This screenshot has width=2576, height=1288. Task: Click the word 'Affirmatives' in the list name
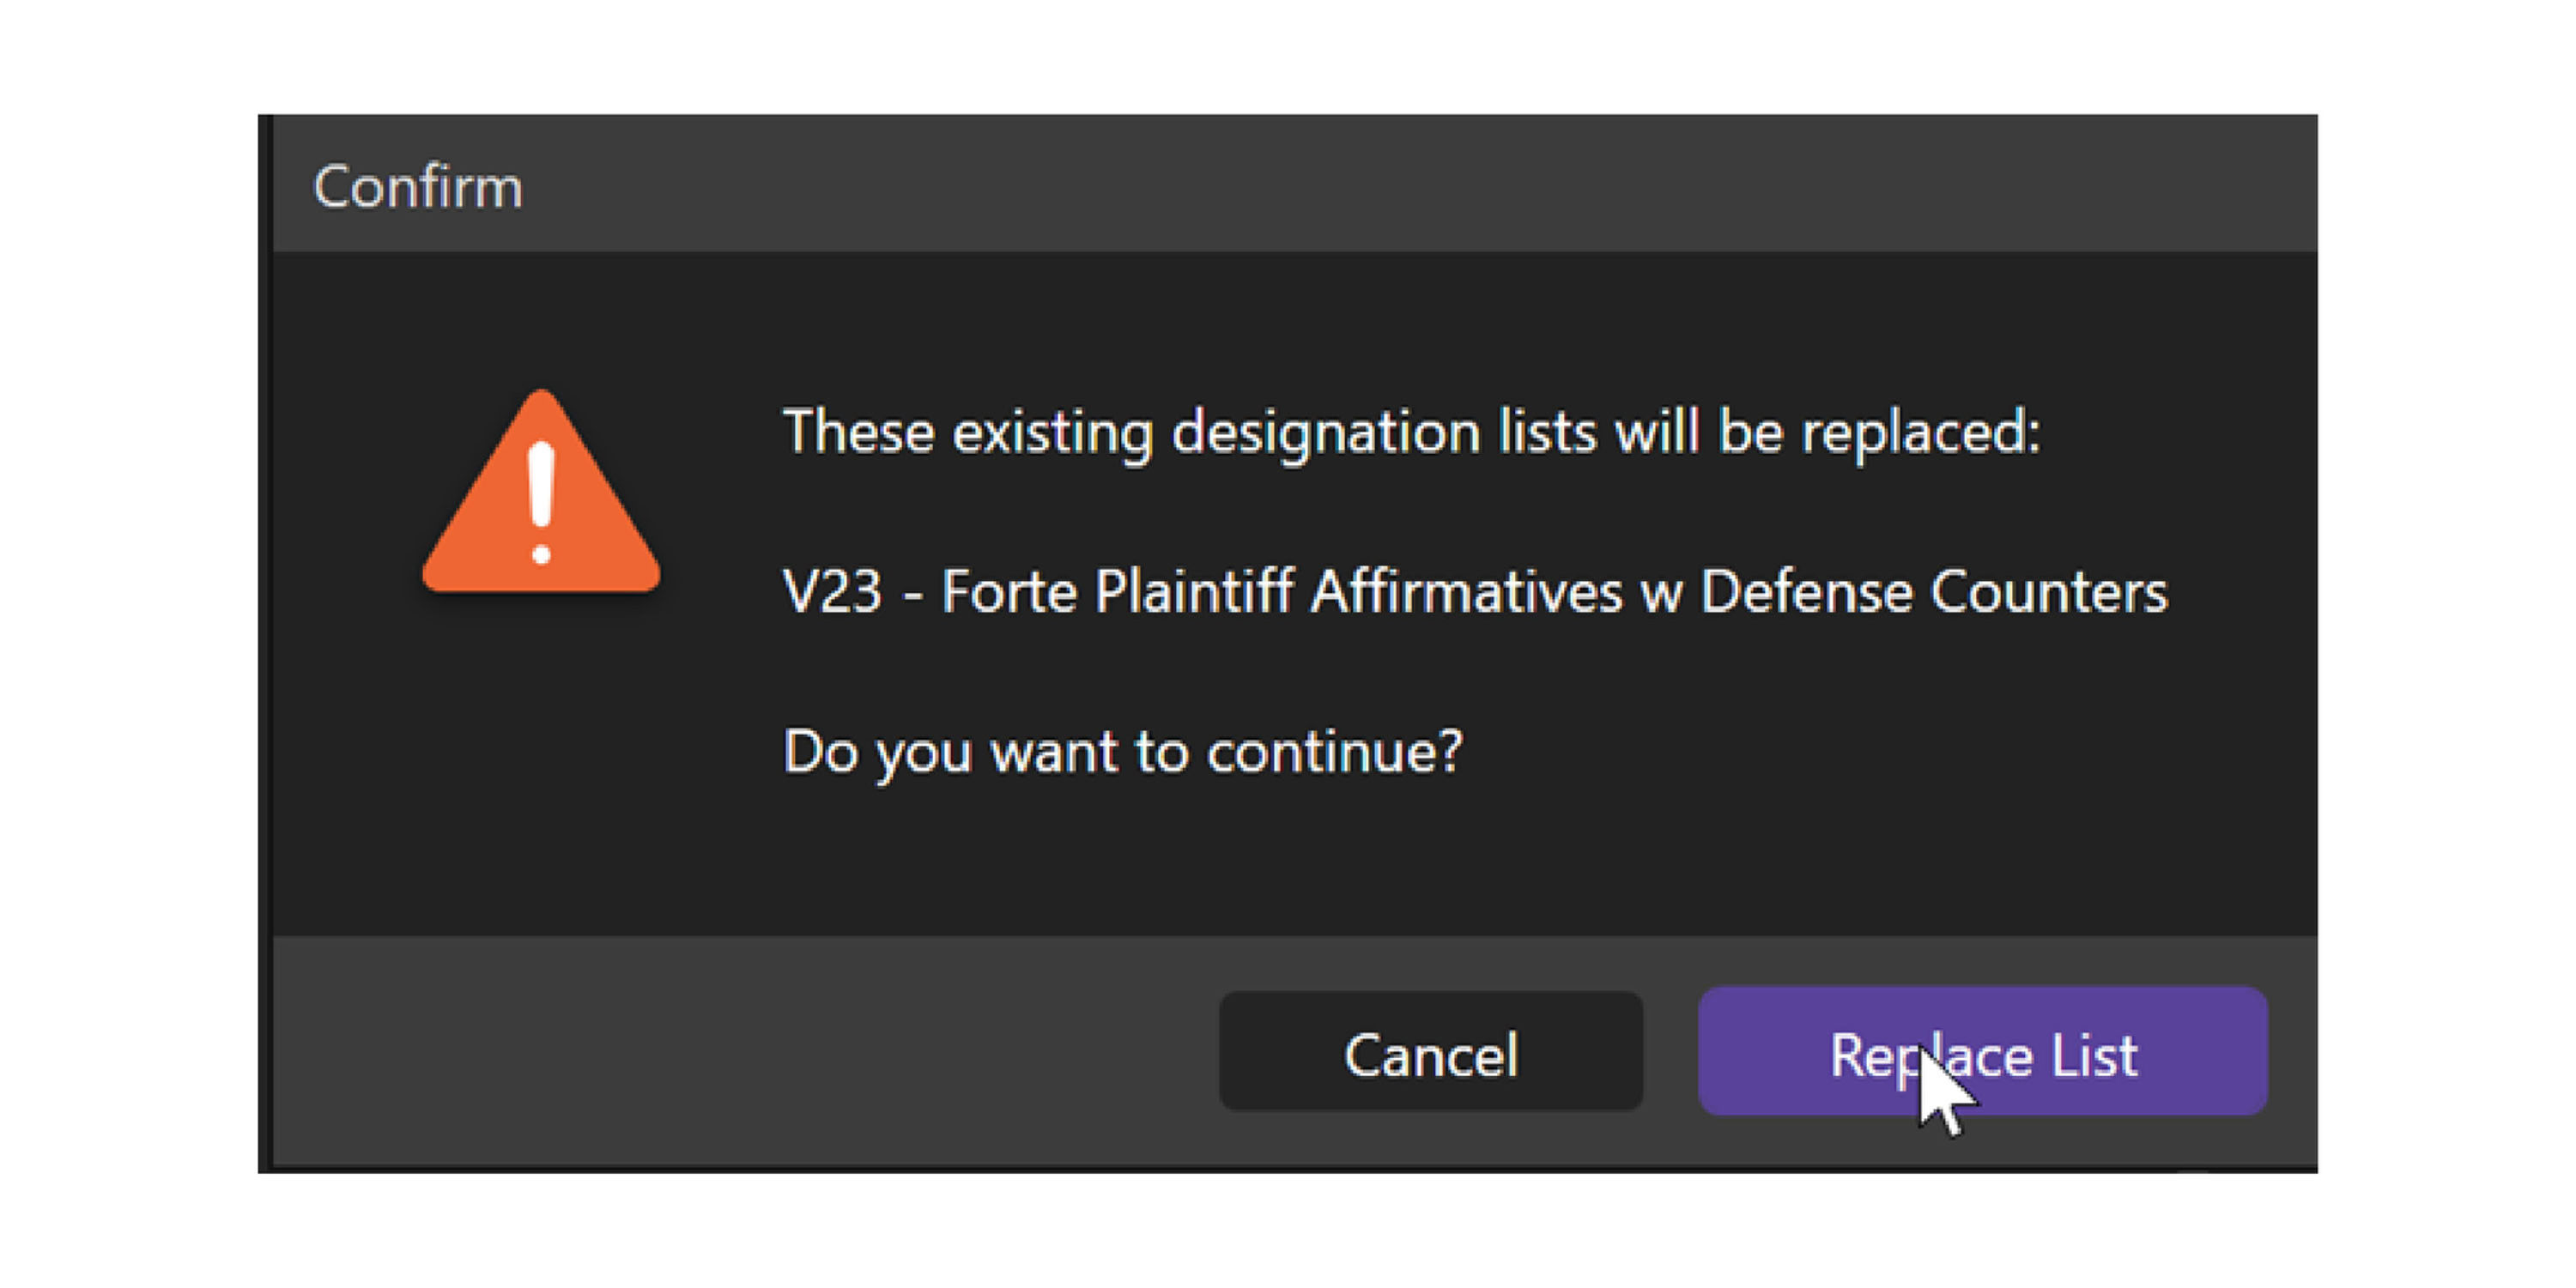[1466, 591]
